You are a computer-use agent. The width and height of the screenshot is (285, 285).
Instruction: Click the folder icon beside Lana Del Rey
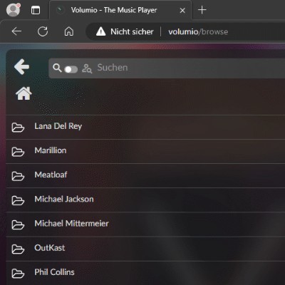pyautogui.click(x=18, y=128)
